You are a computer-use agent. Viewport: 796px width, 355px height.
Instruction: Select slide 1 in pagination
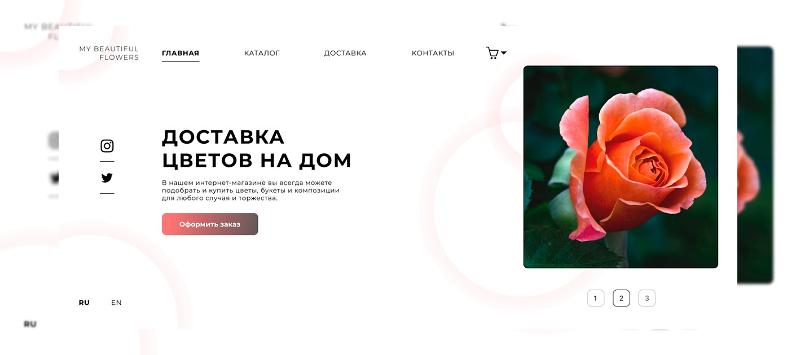coord(596,298)
